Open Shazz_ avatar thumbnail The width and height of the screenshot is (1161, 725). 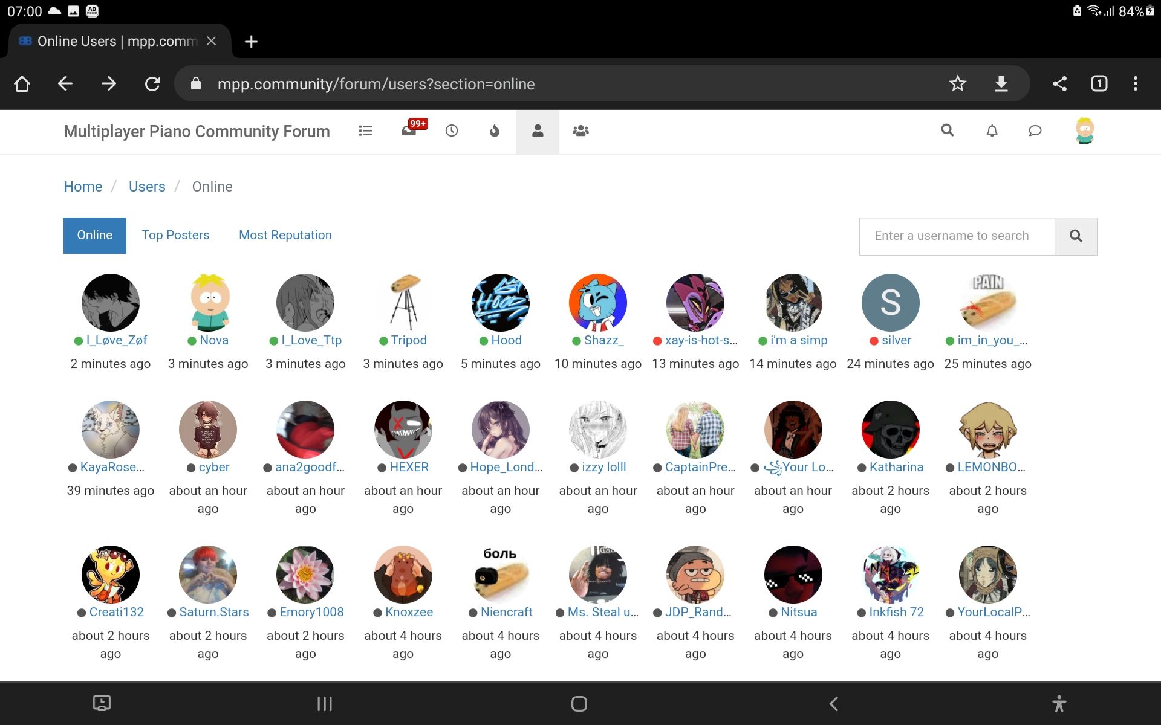pyautogui.click(x=597, y=302)
